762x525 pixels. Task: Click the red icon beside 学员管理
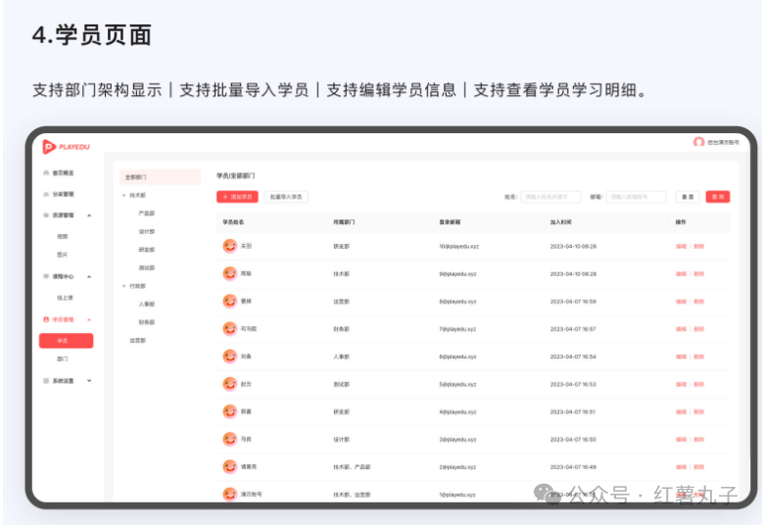coord(46,319)
